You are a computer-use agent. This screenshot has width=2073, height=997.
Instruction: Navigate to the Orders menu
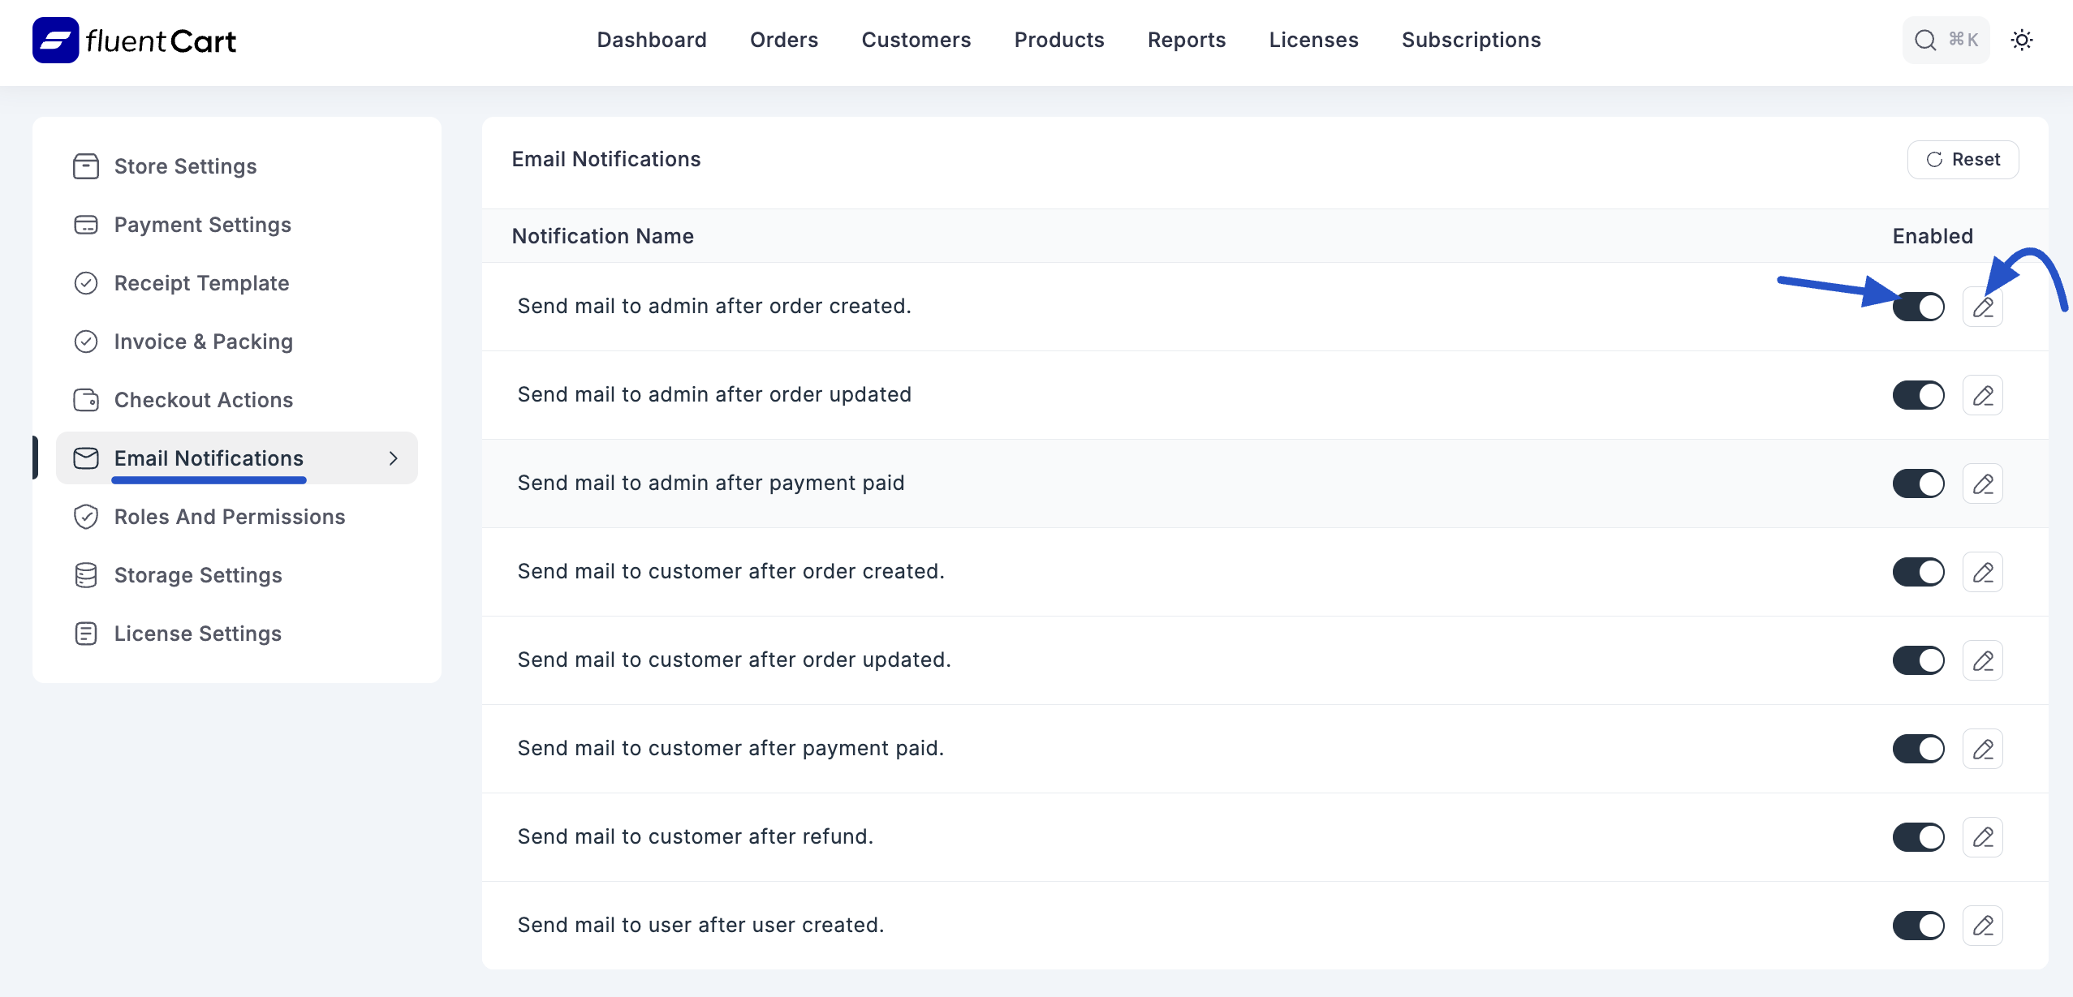click(x=783, y=40)
